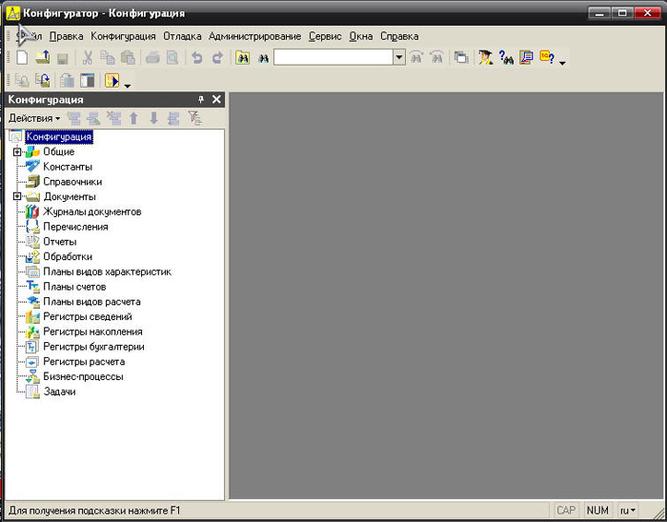The height and width of the screenshot is (522, 667).
Task: Open the Действия dropdown menu
Action: coord(33,118)
